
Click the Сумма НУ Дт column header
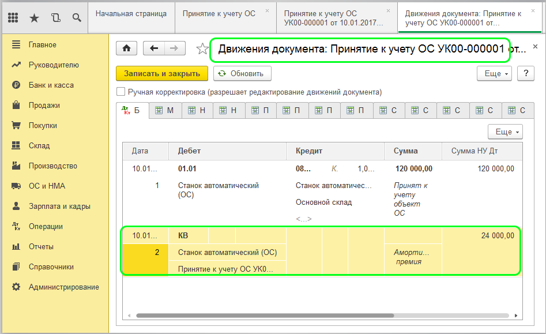click(x=482, y=151)
